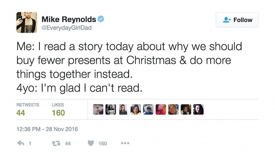275x160 pixels.
Task: Click the add-person icon in Follow button
Action: 227,20
